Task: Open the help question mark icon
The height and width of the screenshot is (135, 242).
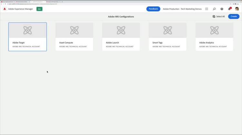Action: click(222, 9)
